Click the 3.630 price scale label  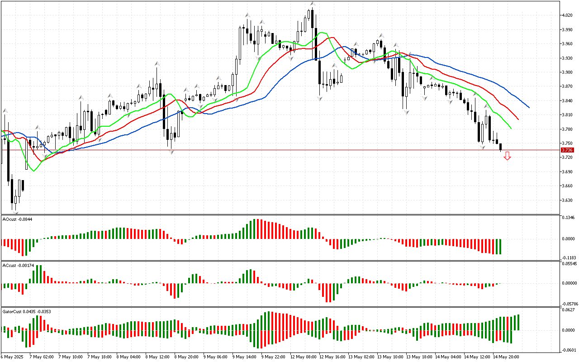click(566, 200)
